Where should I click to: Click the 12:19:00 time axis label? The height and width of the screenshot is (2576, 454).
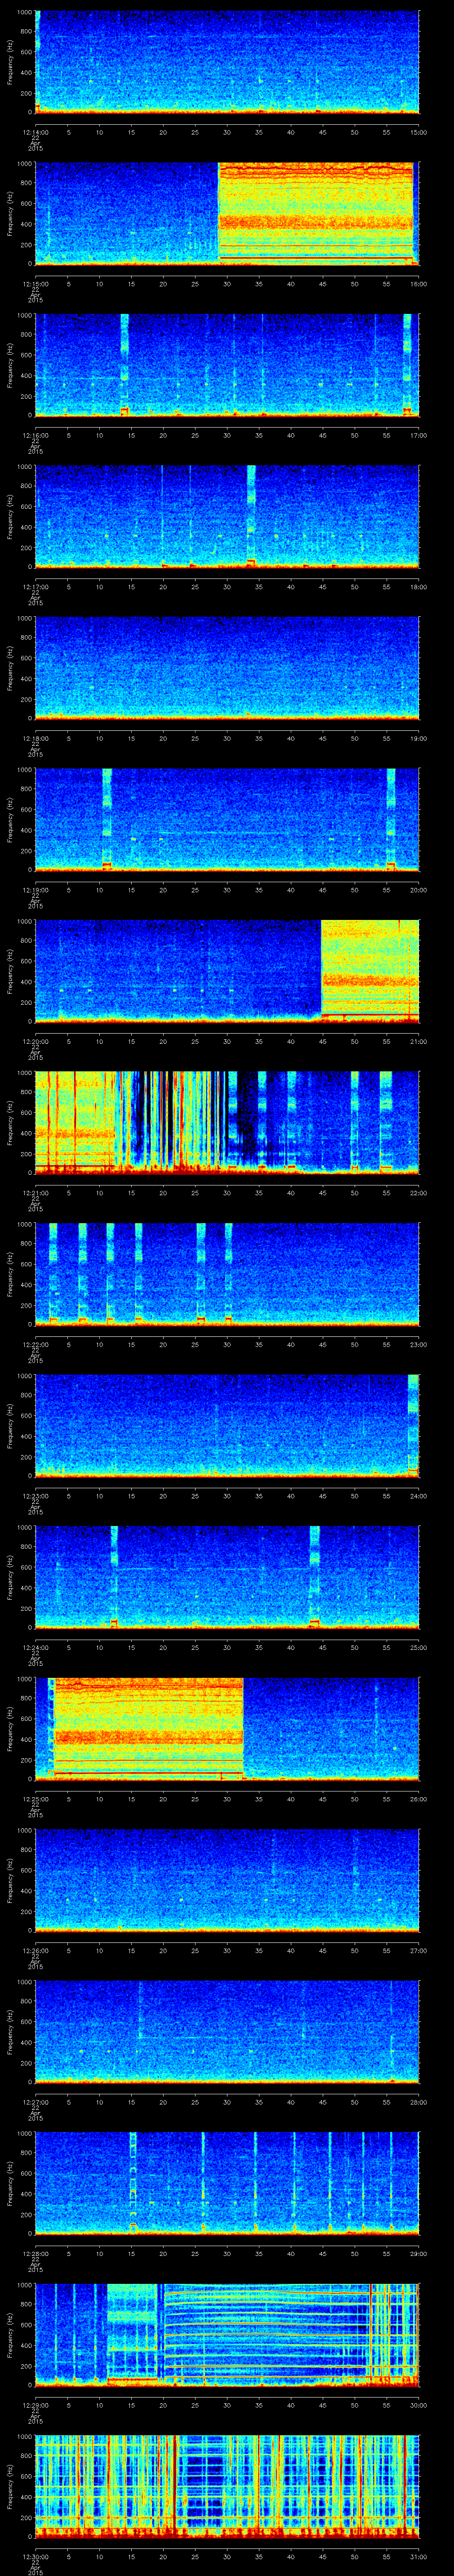[36, 890]
